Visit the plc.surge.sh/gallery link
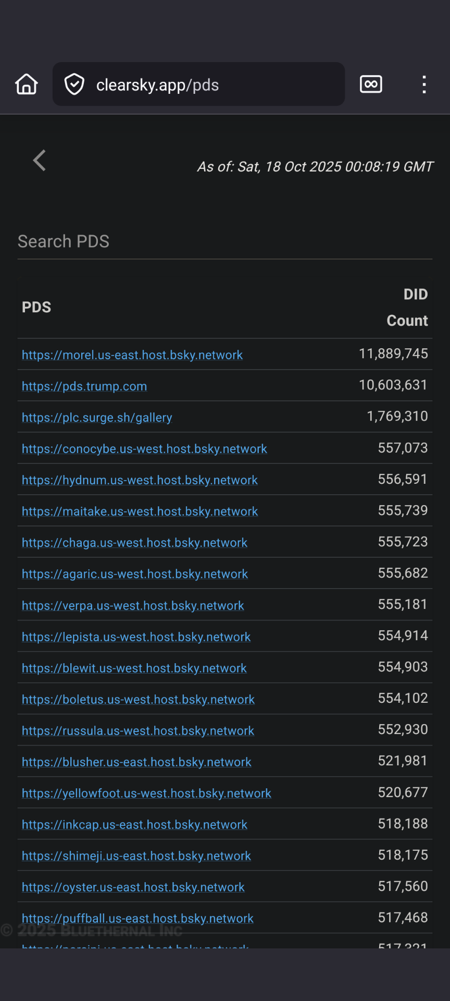Image resolution: width=450 pixels, height=1001 pixels. pyautogui.click(x=97, y=418)
